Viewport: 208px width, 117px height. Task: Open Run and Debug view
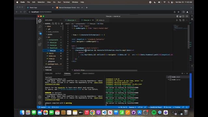click(x=40, y=39)
